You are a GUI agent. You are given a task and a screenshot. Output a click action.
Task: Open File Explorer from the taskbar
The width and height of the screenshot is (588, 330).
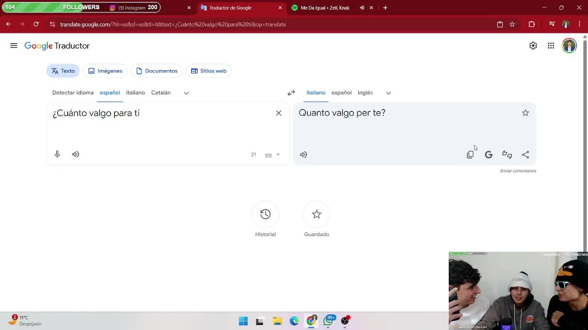[277, 321]
